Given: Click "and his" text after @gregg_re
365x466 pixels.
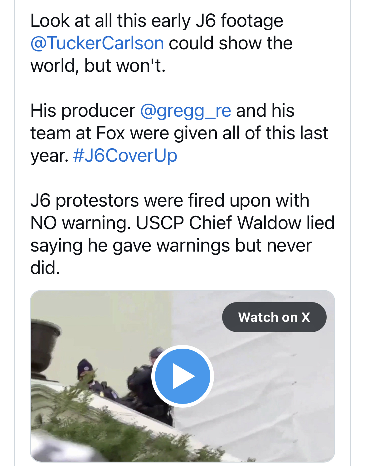Looking at the screenshot, I should coord(265,110).
